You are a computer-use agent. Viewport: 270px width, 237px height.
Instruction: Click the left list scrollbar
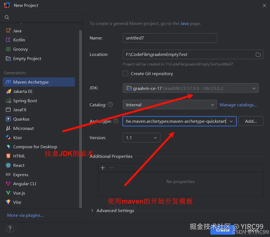(81, 119)
